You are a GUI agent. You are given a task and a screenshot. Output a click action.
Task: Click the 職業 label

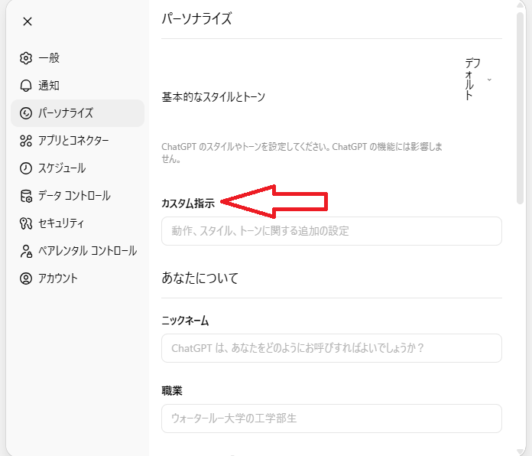(x=172, y=390)
